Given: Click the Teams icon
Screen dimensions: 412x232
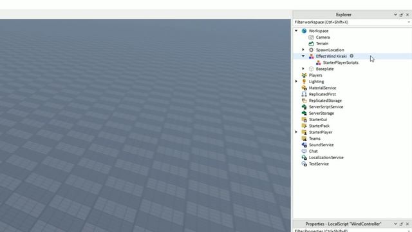Looking at the screenshot, I should pyautogui.click(x=304, y=139).
